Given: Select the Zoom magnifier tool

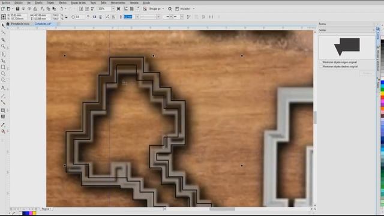Looking at the screenshot, I should tap(3, 46).
